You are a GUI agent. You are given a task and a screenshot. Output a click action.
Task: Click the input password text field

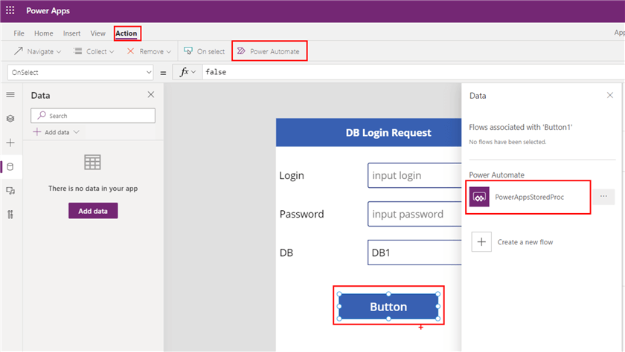click(x=414, y=214)
